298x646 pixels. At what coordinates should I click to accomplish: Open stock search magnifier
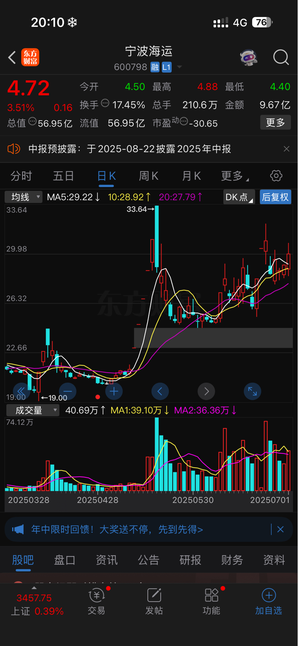click(281, 57)
